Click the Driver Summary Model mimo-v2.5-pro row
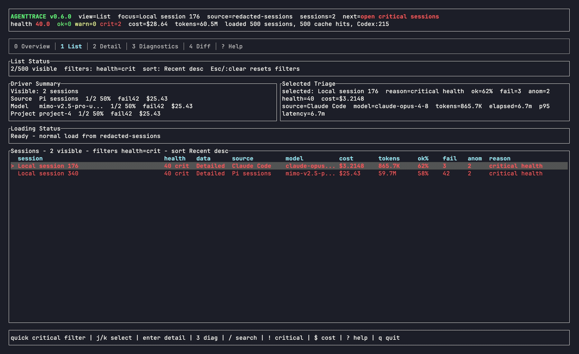 coord(102,106)
